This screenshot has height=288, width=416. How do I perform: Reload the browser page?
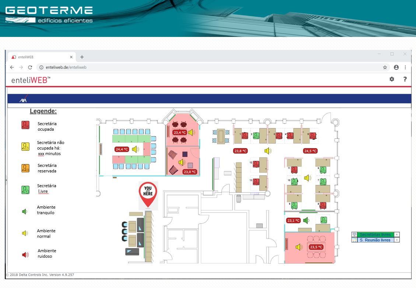[30, 67]
